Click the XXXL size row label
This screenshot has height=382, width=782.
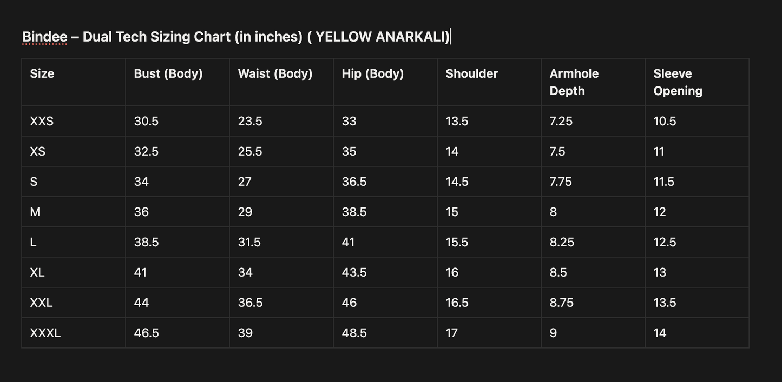pos(45,333)
